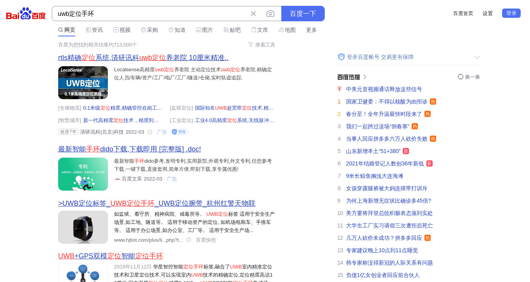The width and height of the screenshot is (530, 282).
Task: Open hot topic '我们一起跨过这场“倒春寒”'
Action: (x=378, y=126)
